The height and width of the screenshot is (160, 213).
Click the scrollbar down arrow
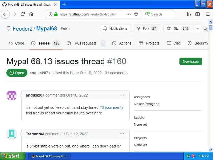point(211,150)
